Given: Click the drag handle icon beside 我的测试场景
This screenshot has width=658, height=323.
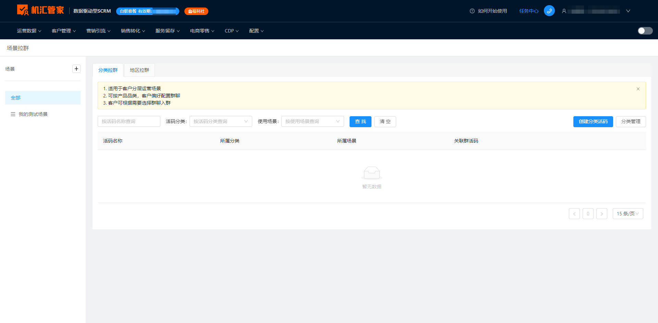Looking at the screenshot, I should 13,114.
